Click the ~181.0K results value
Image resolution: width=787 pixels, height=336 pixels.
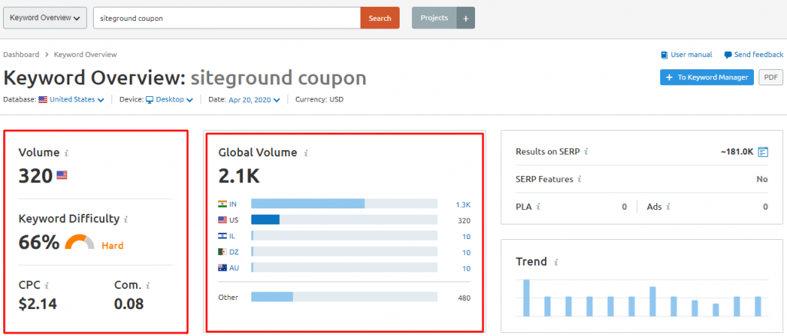click(736, 151)
